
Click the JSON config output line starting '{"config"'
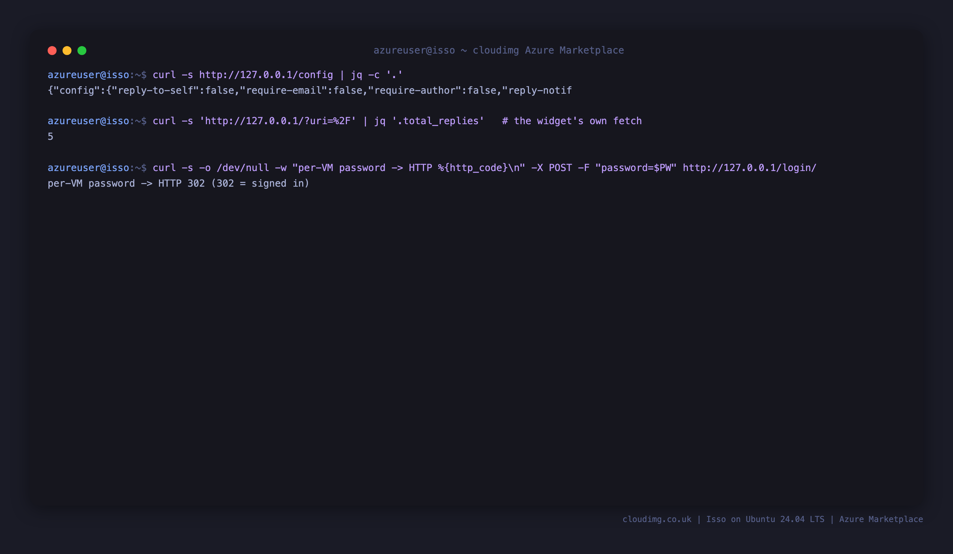click(309, 90)
